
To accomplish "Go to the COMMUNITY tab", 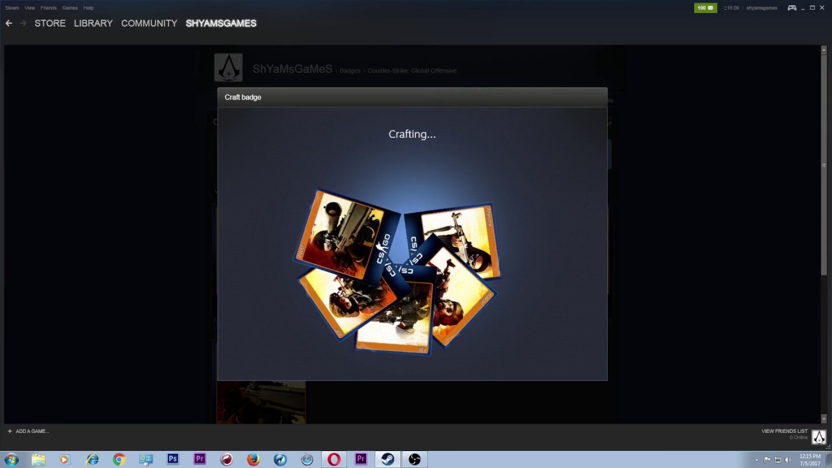I will (x=149, y=23).
